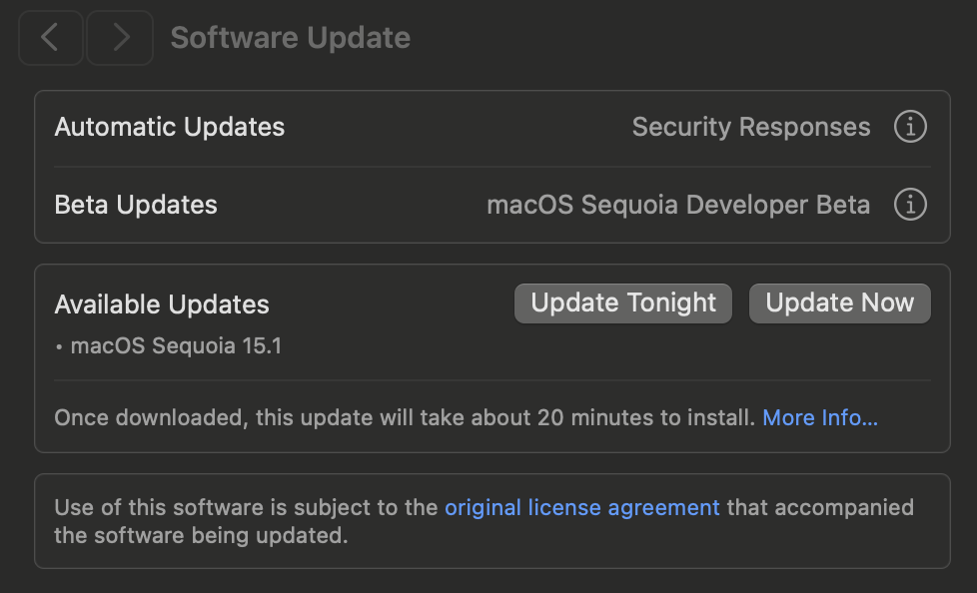Open the More Info… link

point(820,417)
